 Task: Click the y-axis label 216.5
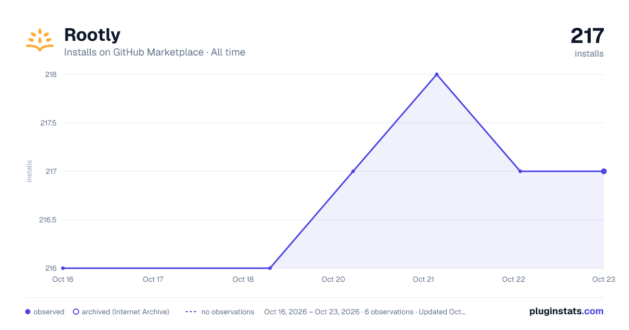[48, 220]
